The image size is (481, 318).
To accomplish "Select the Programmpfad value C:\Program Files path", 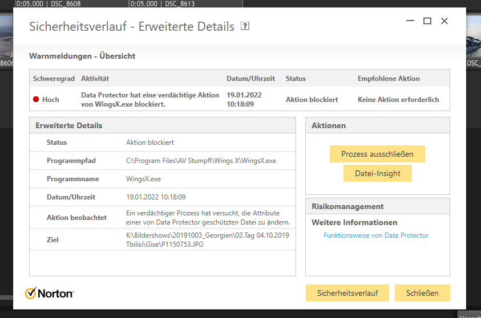I will 201,161.
